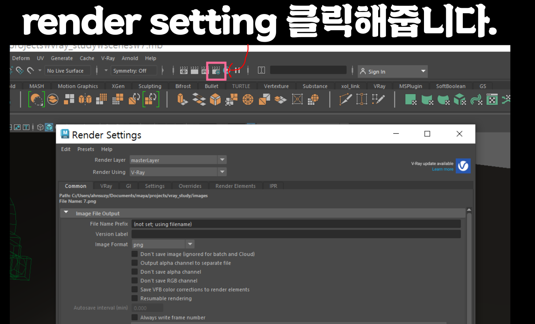Viewport: 535px width, 324px height.
Task: Click the Render Settings vertical scrollbar
Action: click(x=469, y=266)
